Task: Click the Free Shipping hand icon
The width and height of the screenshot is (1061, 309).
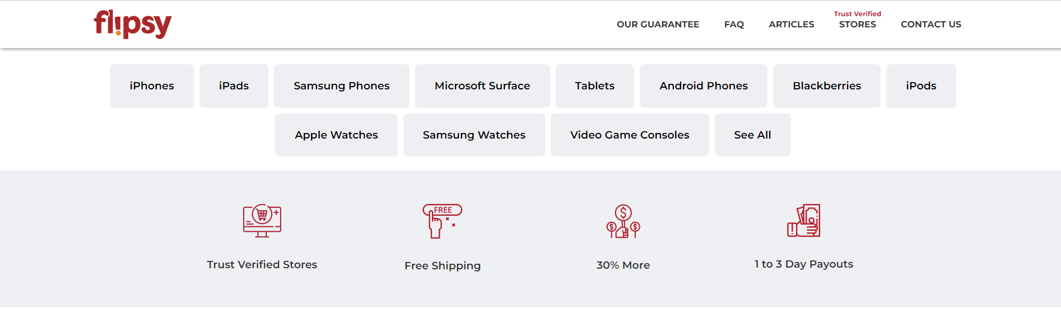Action: tap(442, 221)
